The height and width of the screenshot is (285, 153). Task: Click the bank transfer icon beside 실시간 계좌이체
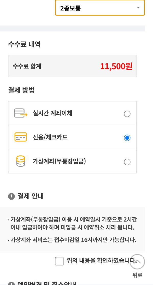[x=19, y=112]
